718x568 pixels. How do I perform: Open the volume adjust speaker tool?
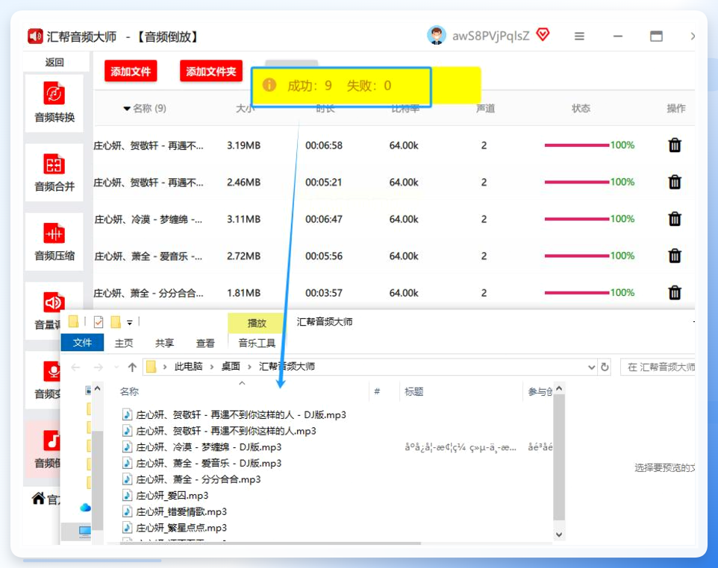tap(54, 303)
